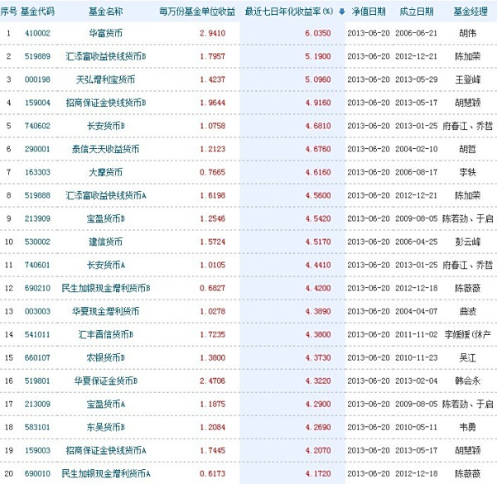Open fund 泰信天天收益货币
This screenshot has width=497, height=484.
point(105,149)
